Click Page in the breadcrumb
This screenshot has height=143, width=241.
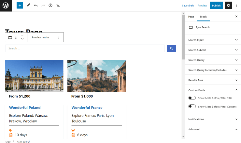[7, 141]
